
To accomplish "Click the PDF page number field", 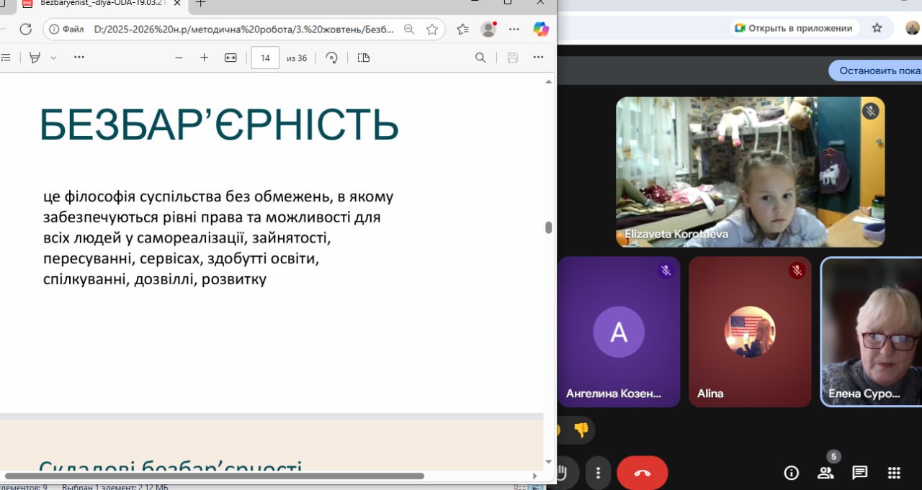I will [x=265, y=58].
